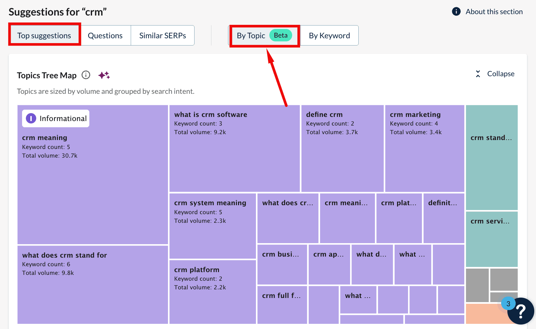Open the help question mark widget
Image resolution: width=536 pixels, height=329 pixels.
coord(521,311)
